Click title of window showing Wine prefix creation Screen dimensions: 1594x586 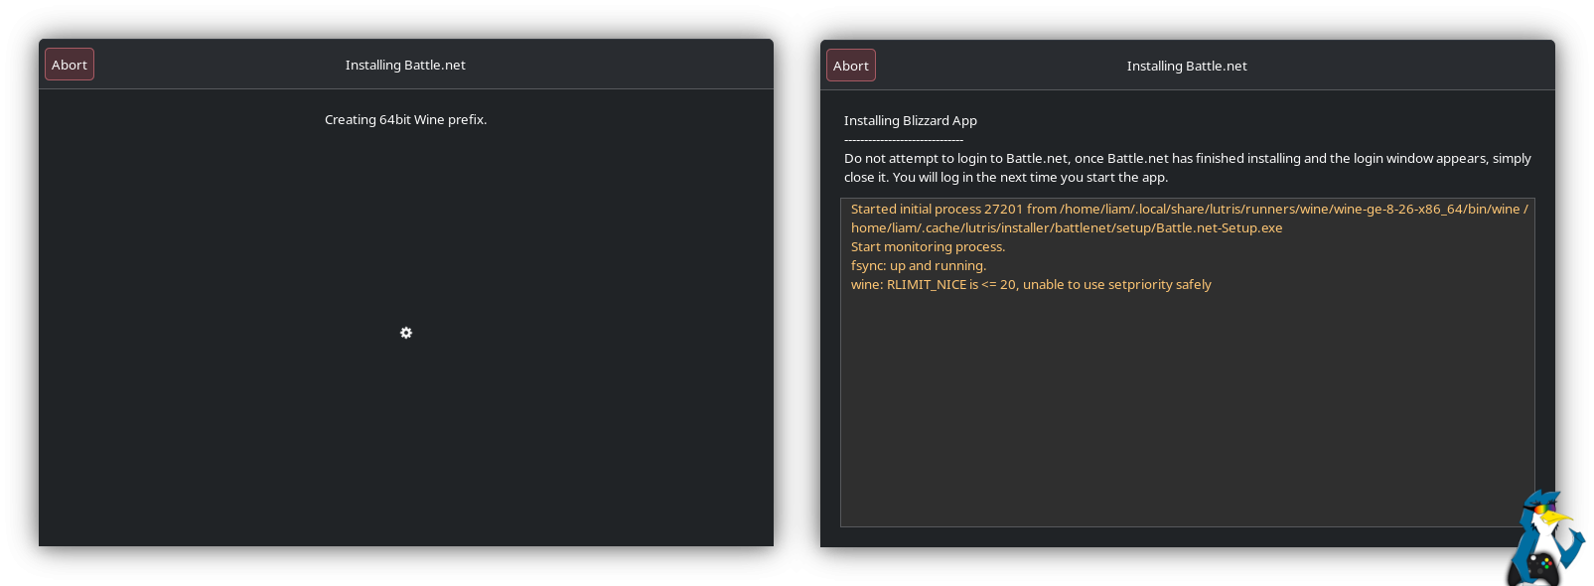coord(405,65)
